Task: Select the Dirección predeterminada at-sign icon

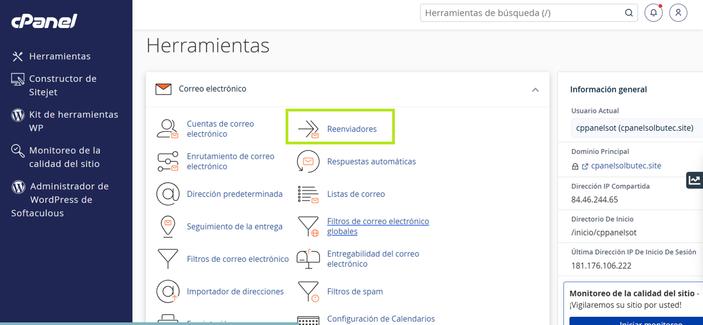Action: pos(168,194)
